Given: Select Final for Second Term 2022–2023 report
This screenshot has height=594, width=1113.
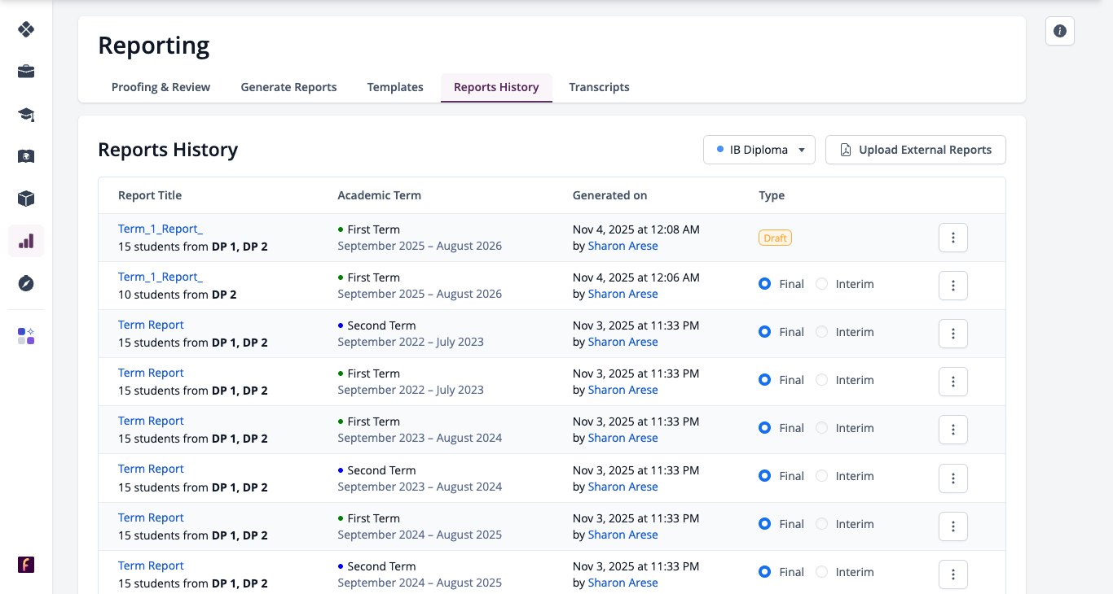Looking at the screenshot, I should click(x=764, y=332).
